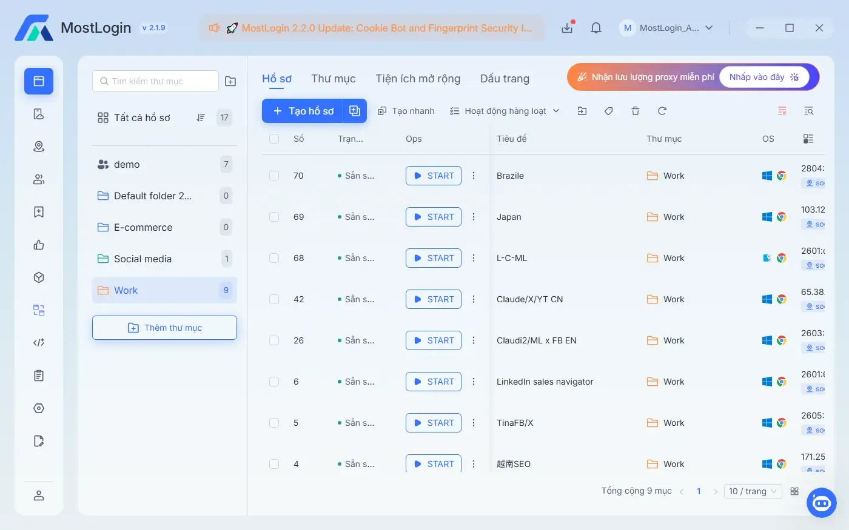Screen dimensions: 849x530
Task: Open the 10 / trang page size dropdown
Action: point(753,491)
